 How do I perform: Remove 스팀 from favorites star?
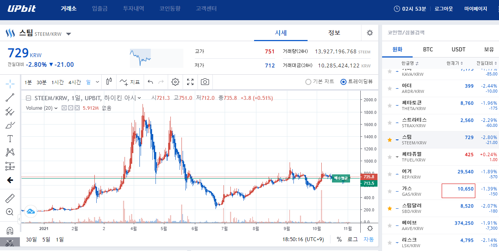pyautogui.click(x=390, y=140)
